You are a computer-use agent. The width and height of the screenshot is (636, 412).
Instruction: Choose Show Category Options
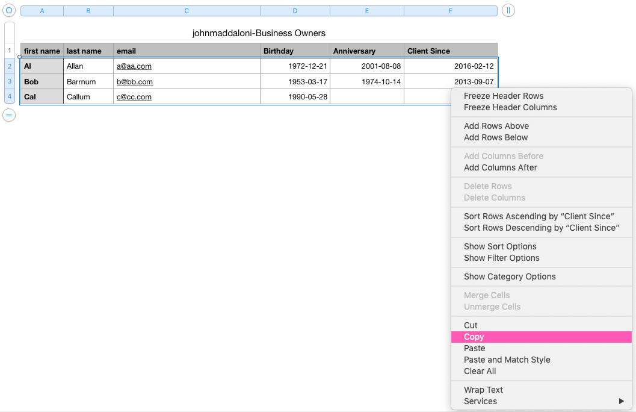(x=542, y=276)
